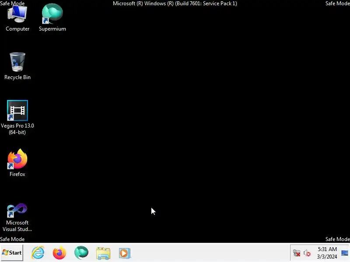The height and width of the screenshot is (262, 350).
Task: Open the clock showing 5:31 AM
Action: click(x=327, y=253)
